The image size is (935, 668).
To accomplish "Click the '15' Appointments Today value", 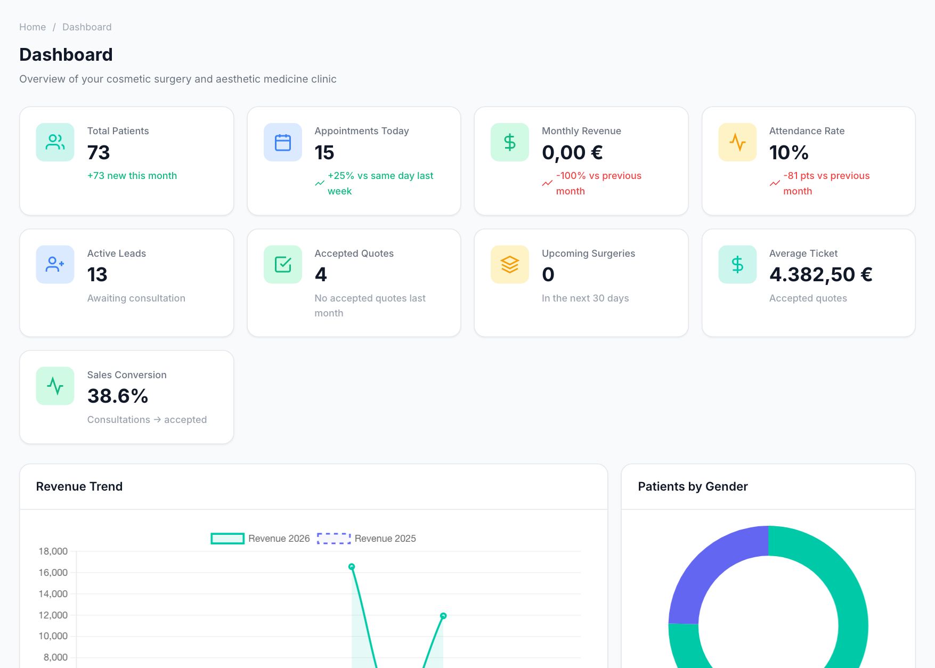I will coord(324,153).
